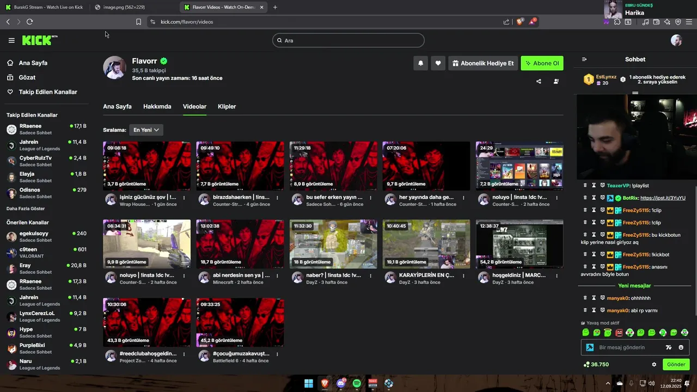Open options menu for '#çocuğumuzakavuşt' video

pos(278,354)
